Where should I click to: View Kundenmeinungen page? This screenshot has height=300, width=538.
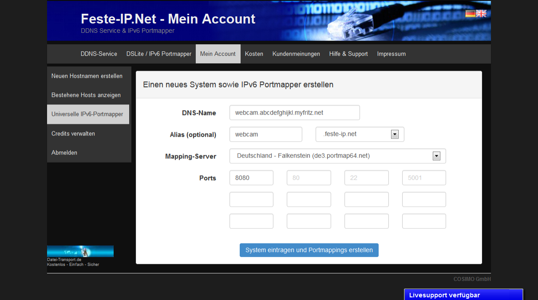[296, 54]
